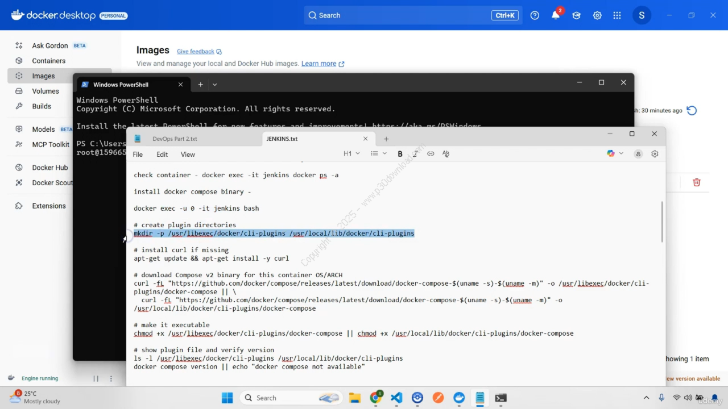This screenshot has height=409, width=728.
Task: Open Docker Desktop notifications bell
Action: 556,15
